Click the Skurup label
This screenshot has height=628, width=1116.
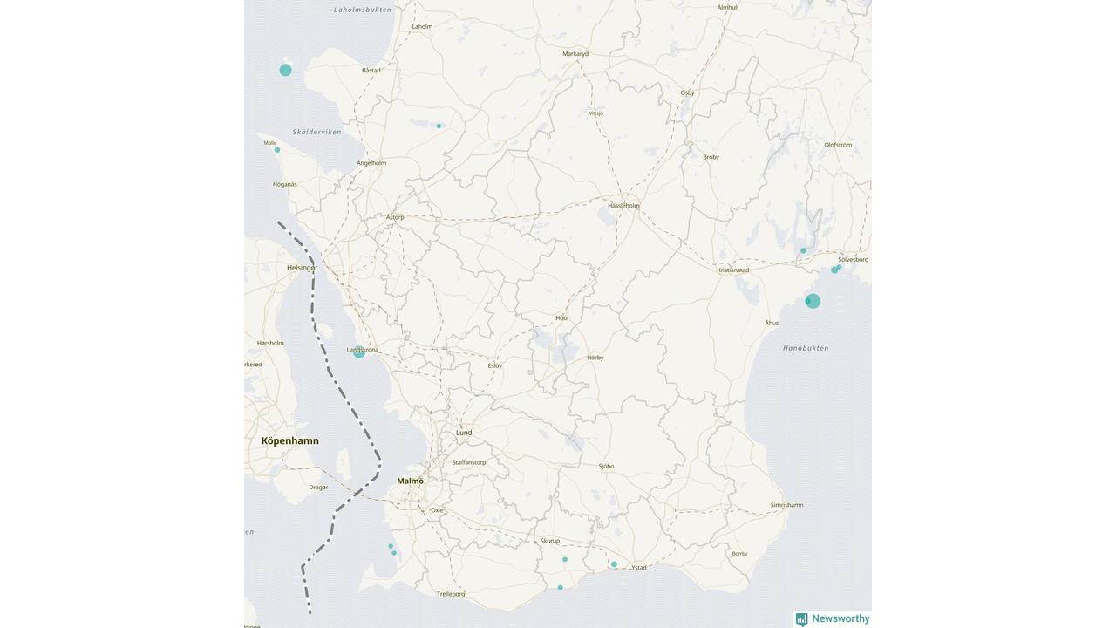point(550,541)
